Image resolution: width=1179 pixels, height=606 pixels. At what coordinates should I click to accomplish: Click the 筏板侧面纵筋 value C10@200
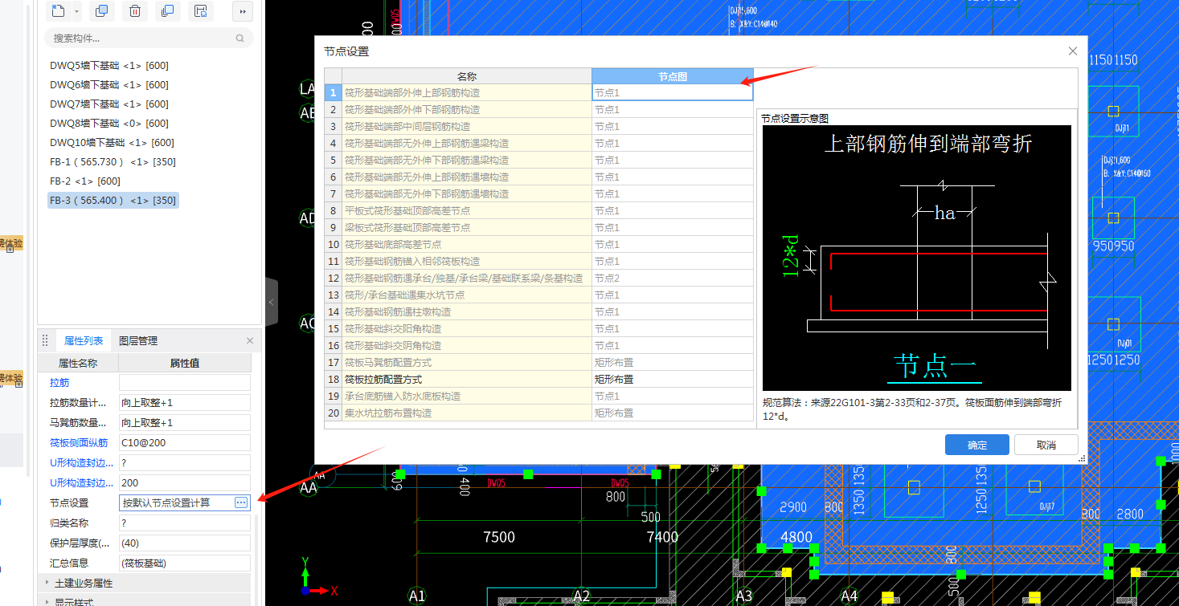[x=185, y=443]
